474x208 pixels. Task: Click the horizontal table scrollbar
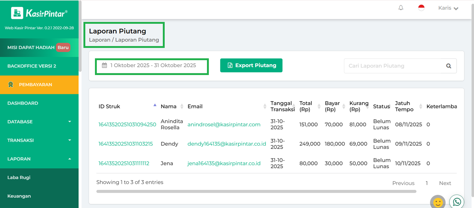coord(256,191)
